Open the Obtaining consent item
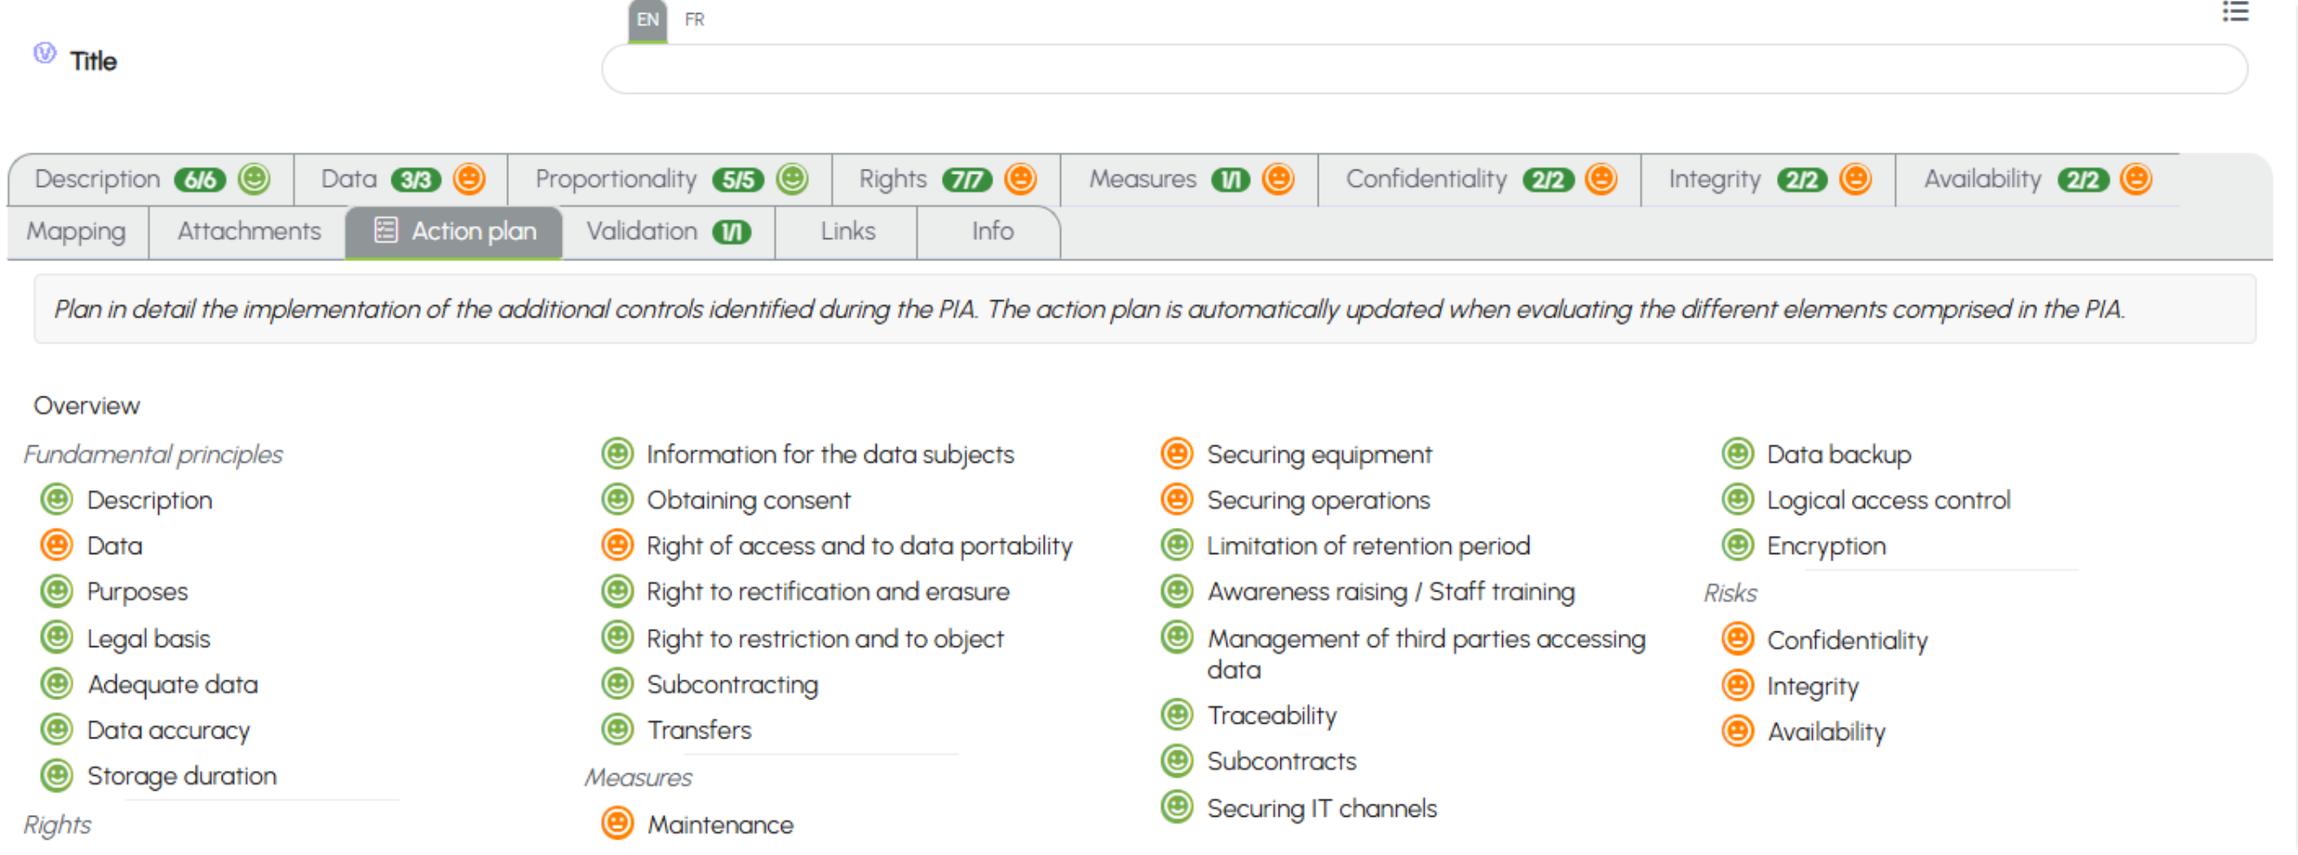The height and width of the screenshot is (855, 2298). click(747, 500)
